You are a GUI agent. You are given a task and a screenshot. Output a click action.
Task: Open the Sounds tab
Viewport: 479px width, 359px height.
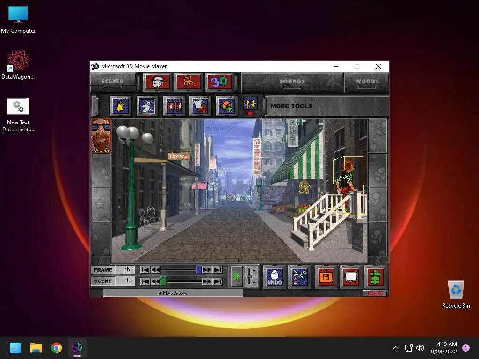(292, 81)
